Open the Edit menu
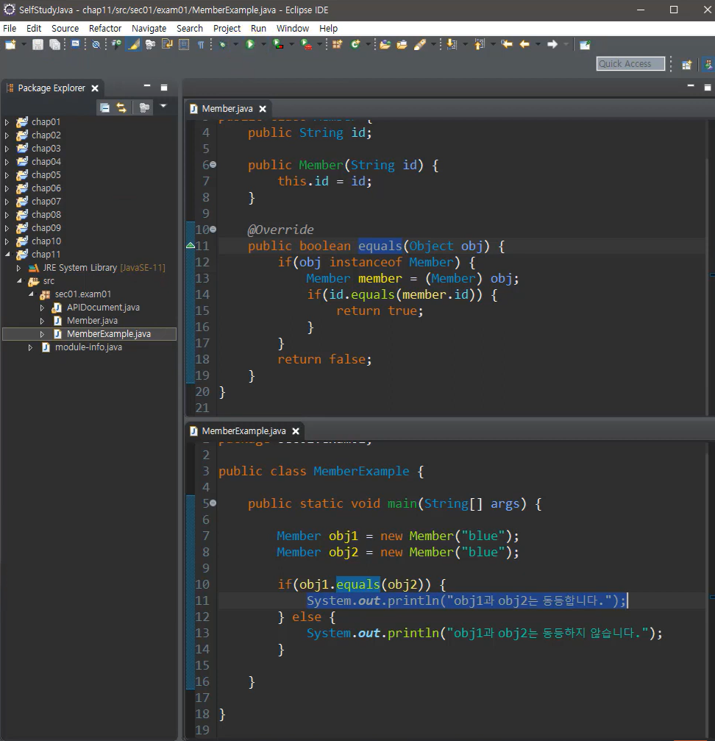Viewport: 715px width, 741px height. [x=34, y=29]
